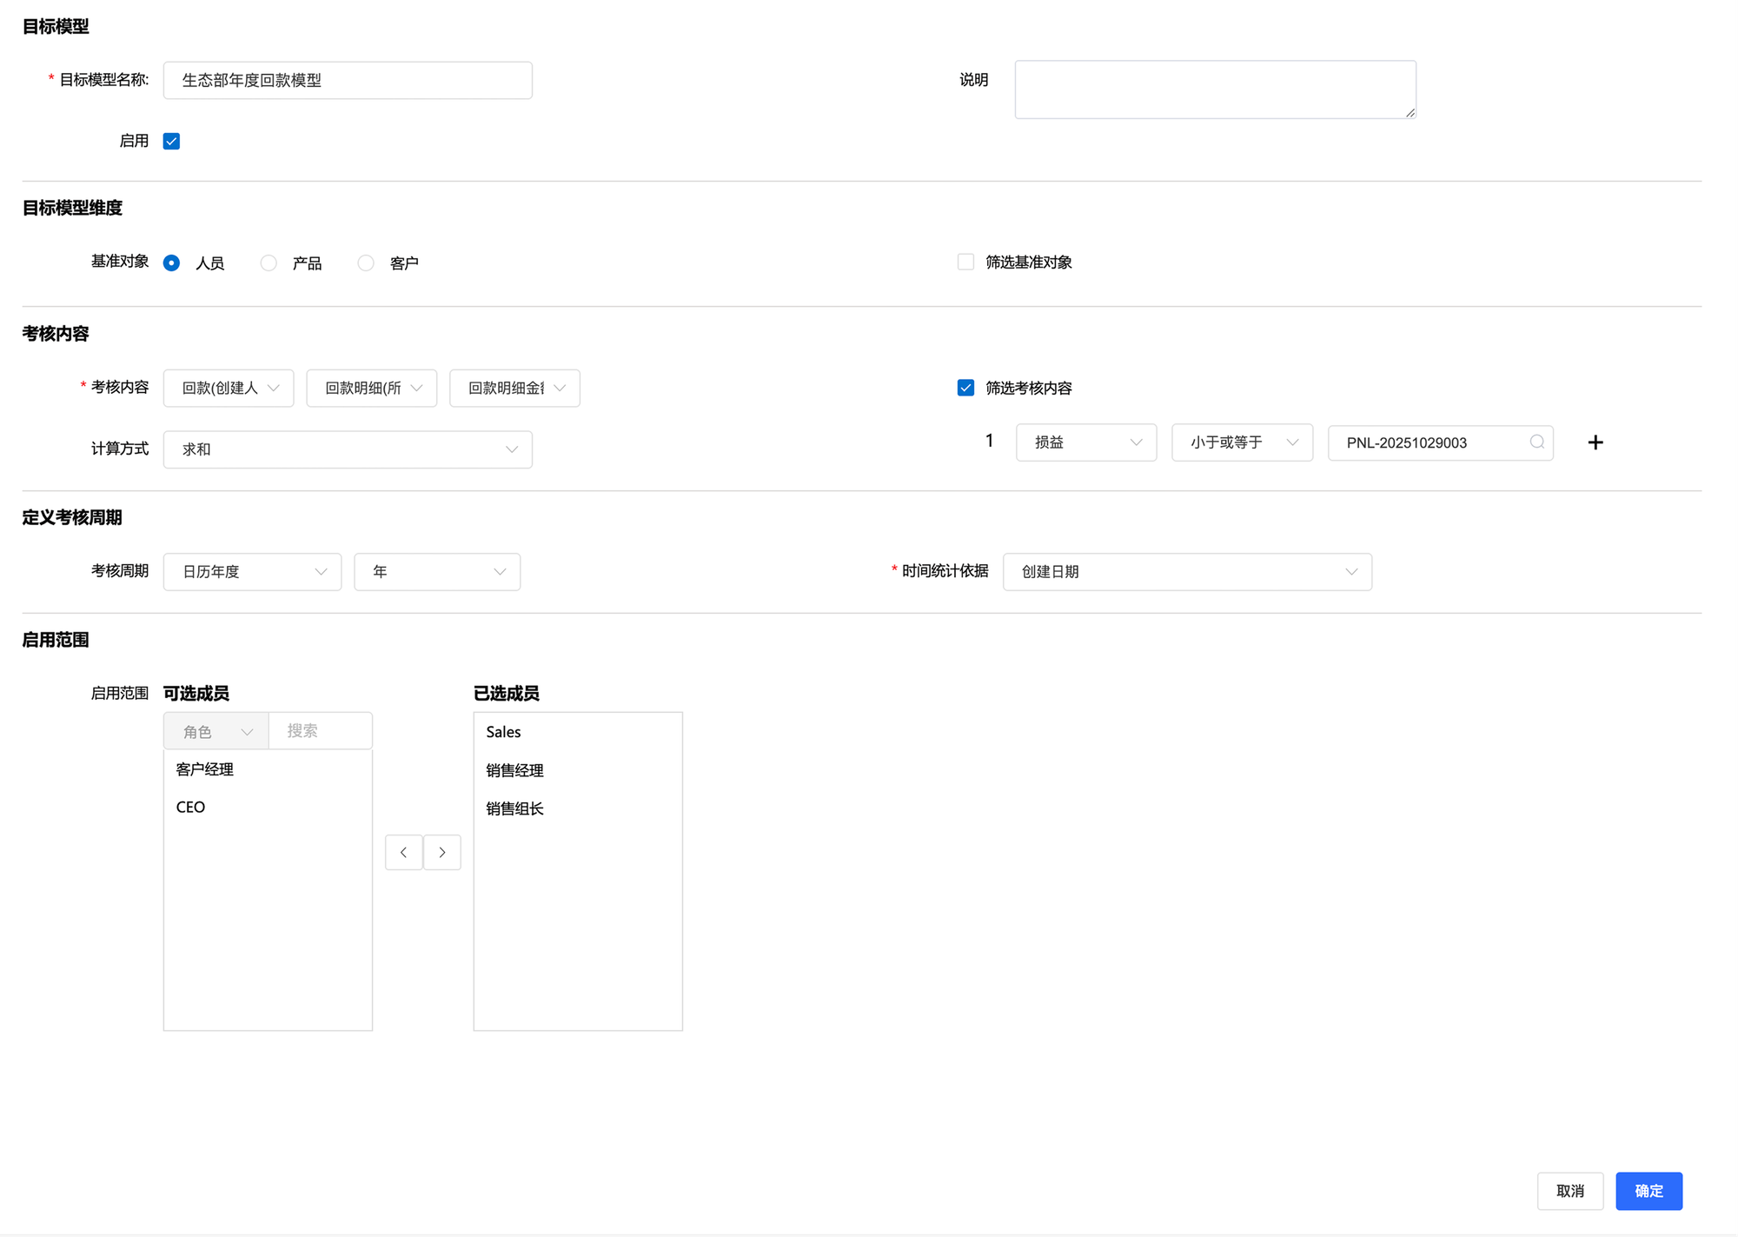1738x1237 pixels.
Task: Select 销售组长 in selected members
Action: pyautogui.click(x=514, y=808)
